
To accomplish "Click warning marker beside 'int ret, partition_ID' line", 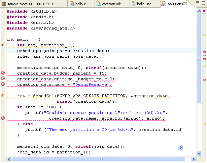I will tap(3, 44).
